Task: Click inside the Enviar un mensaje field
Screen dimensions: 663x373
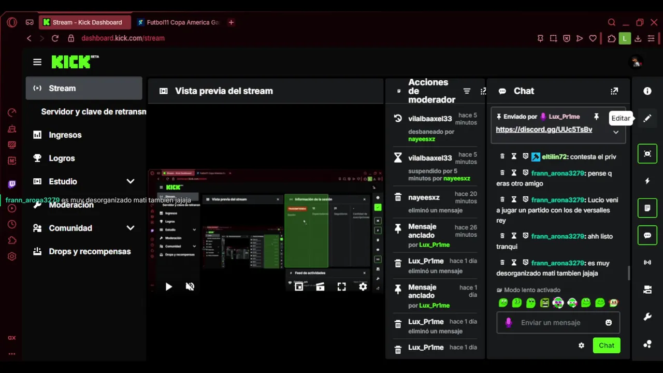Action: [558, 322]
